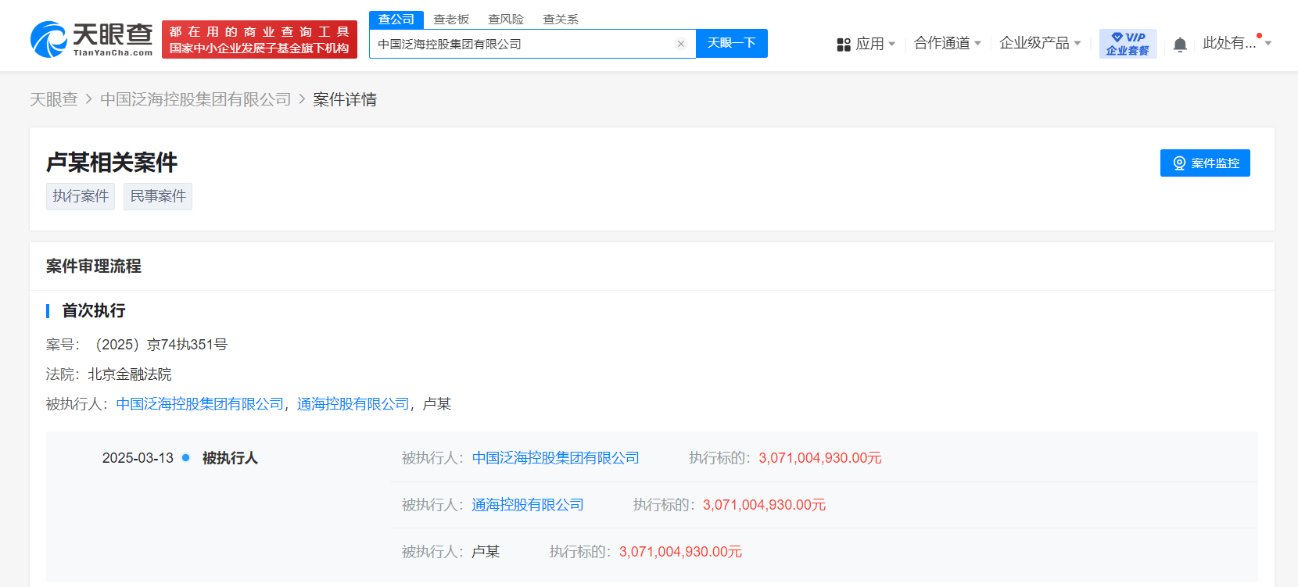Click the 首次执行 stage heading
This screenshot has width=1298, height=587.
point(94,311)
